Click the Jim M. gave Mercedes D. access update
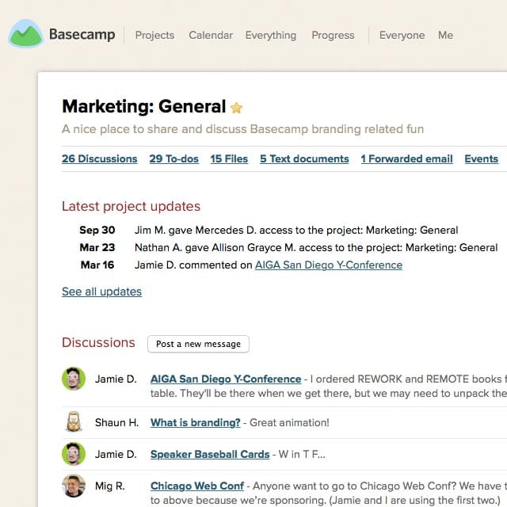Viewport: 507px width, 507px height. coord(296,230)
